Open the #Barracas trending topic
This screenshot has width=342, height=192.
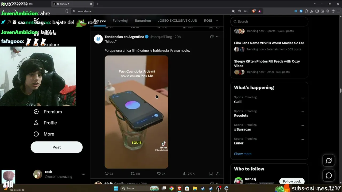point(243,129)
